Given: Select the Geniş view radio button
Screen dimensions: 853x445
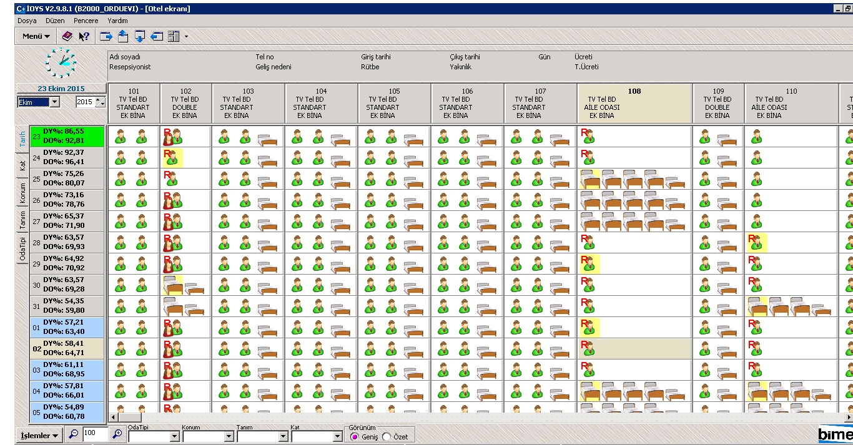Looking at the screenshot, I should click(x=355, y=437).
